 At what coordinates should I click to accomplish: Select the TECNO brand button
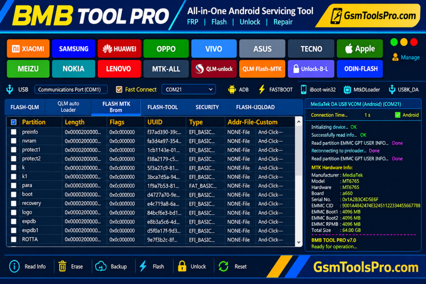click(311, 49)
